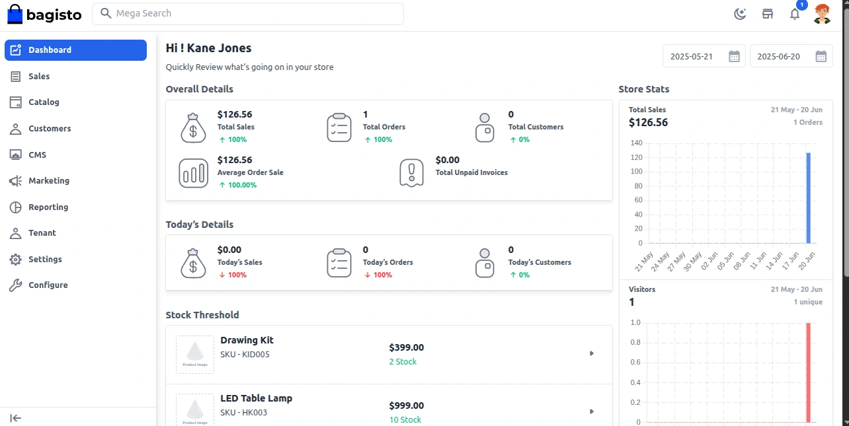This screenshot has height=426, width=849.
Task: Collapse the sidebar using bottom arrow icon
Action: tap(16, 417)
